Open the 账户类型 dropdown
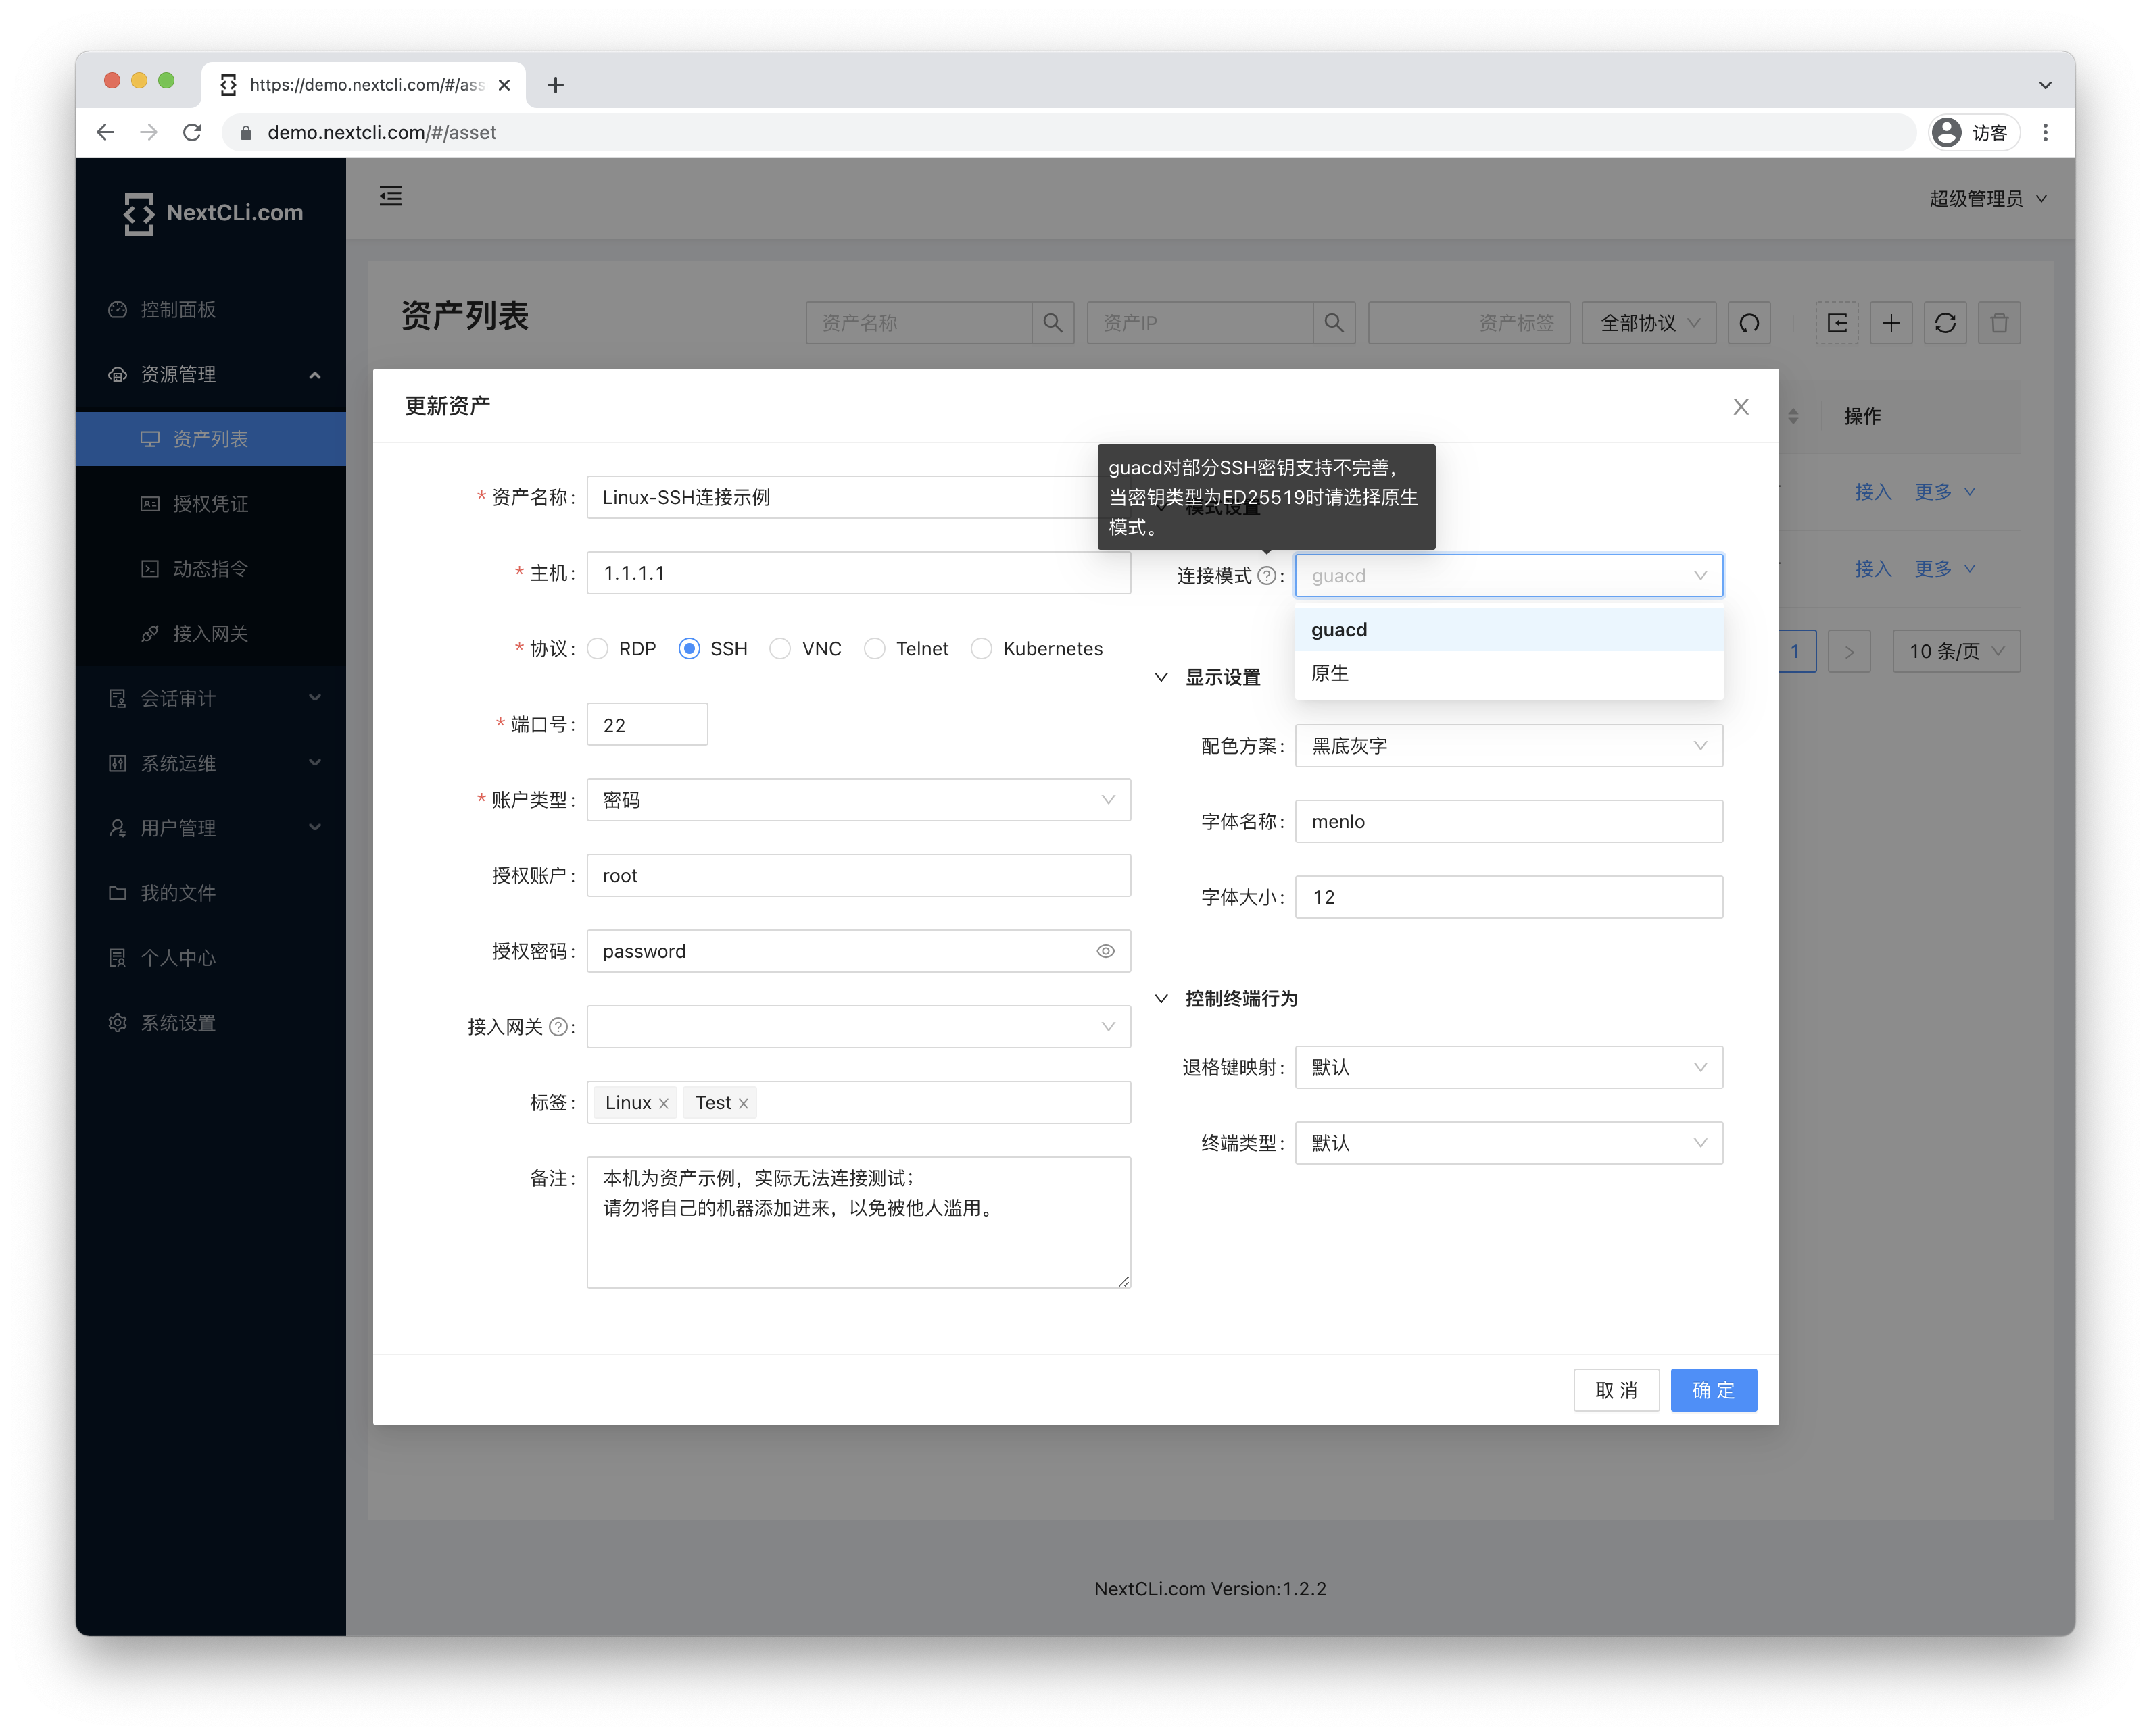The width and height of the screenshot is (2151, 1736). pos(859,800)
